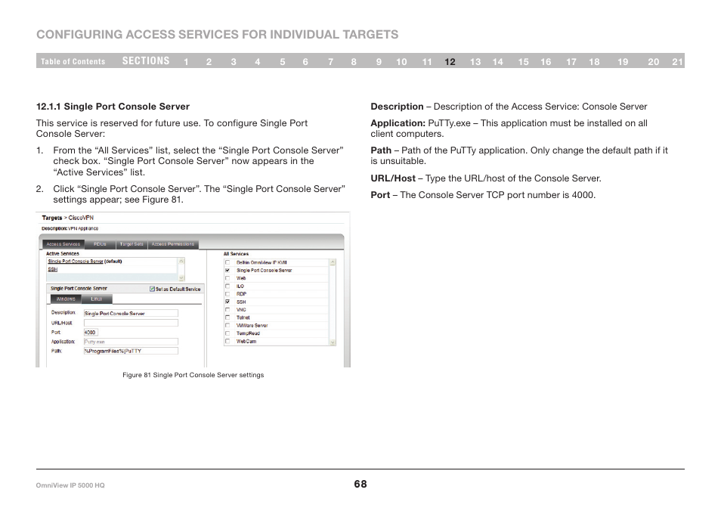Go to section 9
Image resolution: width=721 pixels, height=505 pixels.
click(379, 62)
